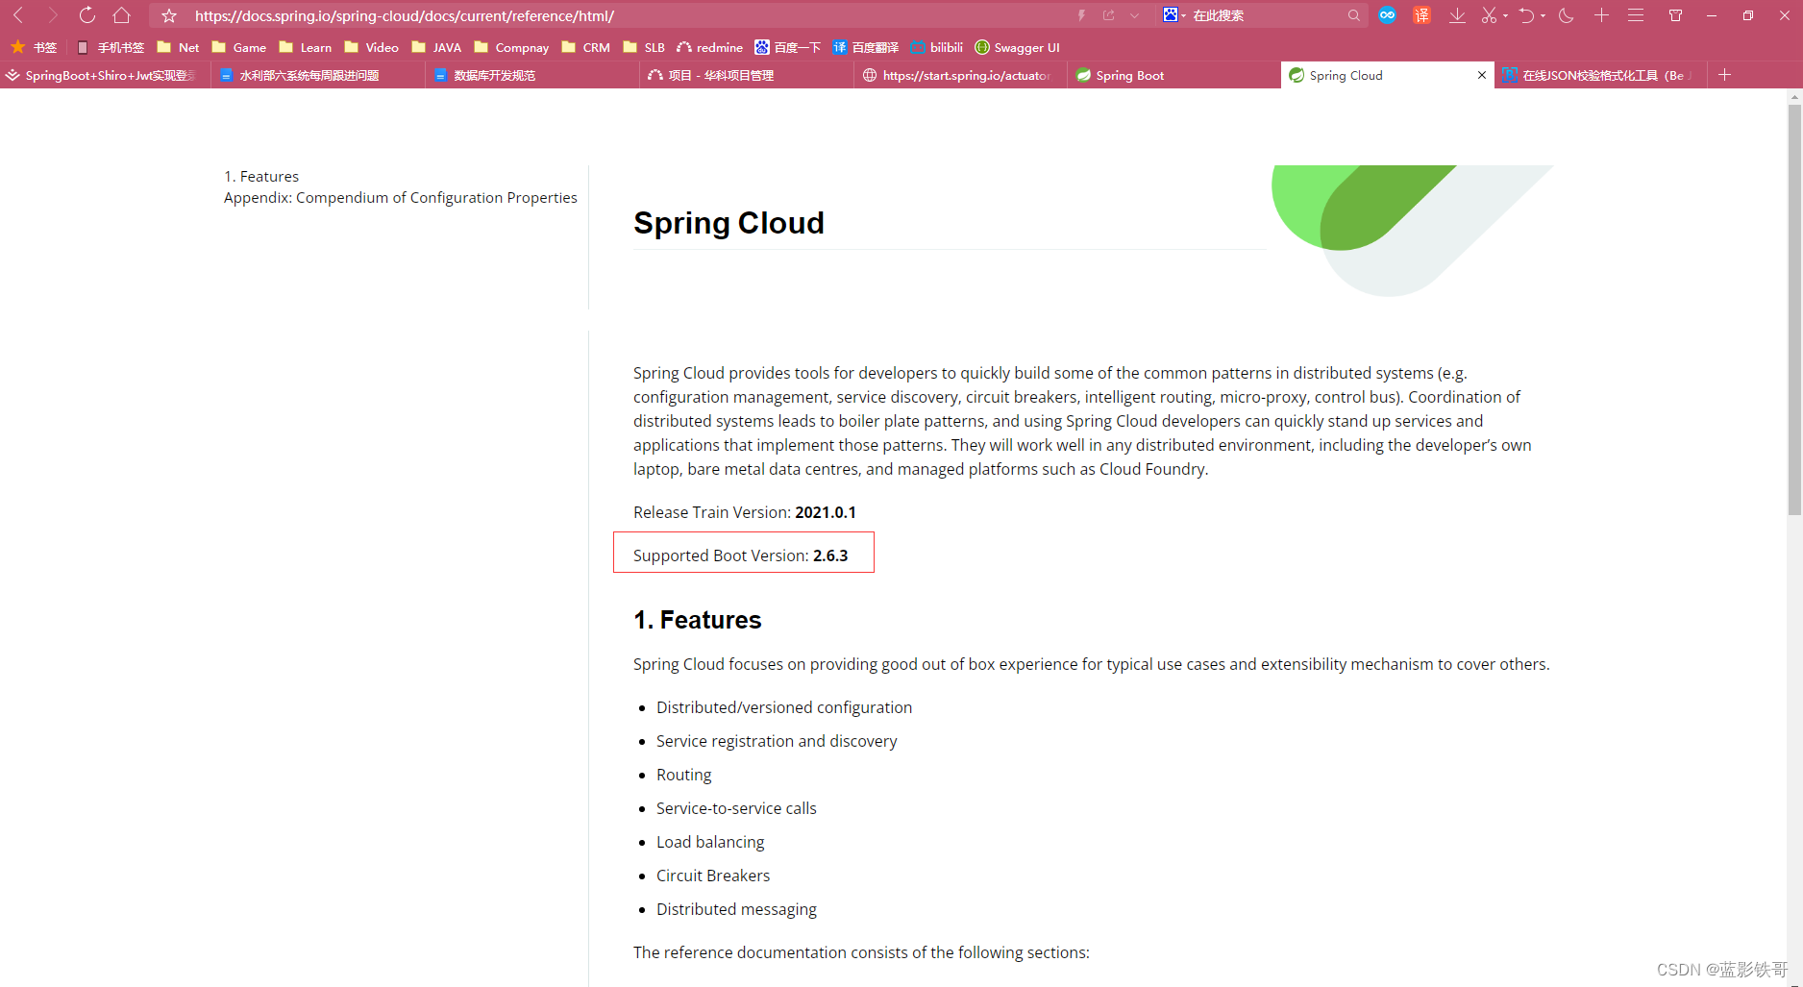
Task: Open the bilibili bookmark
Action: point(937,47)
